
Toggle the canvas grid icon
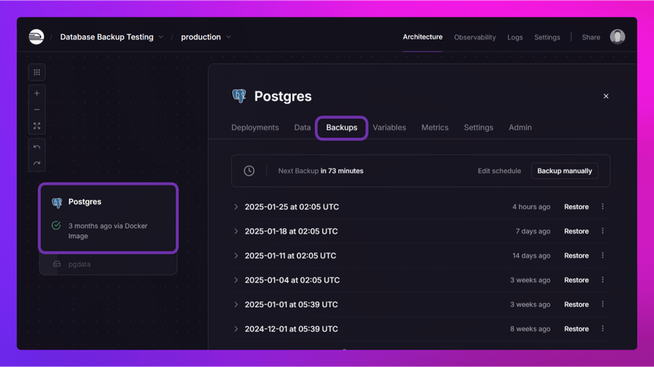pos(37,73)
